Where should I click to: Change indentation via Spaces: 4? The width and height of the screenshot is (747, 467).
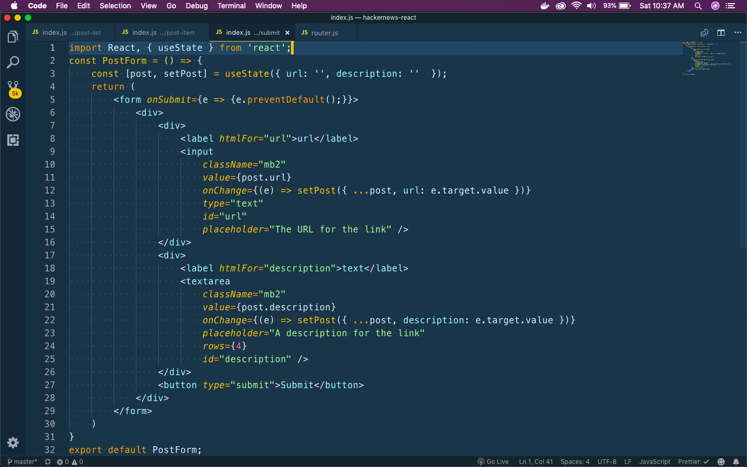(x=575, y=462)
